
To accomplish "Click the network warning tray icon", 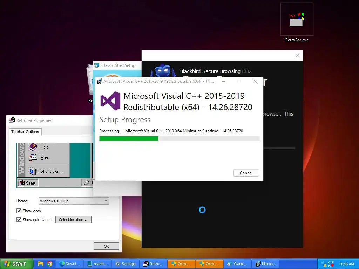I will [x=324, y=264].
